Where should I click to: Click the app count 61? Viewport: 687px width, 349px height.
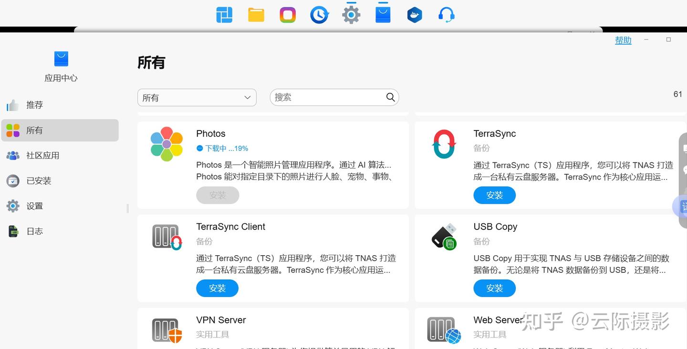(x=677, y=94)
